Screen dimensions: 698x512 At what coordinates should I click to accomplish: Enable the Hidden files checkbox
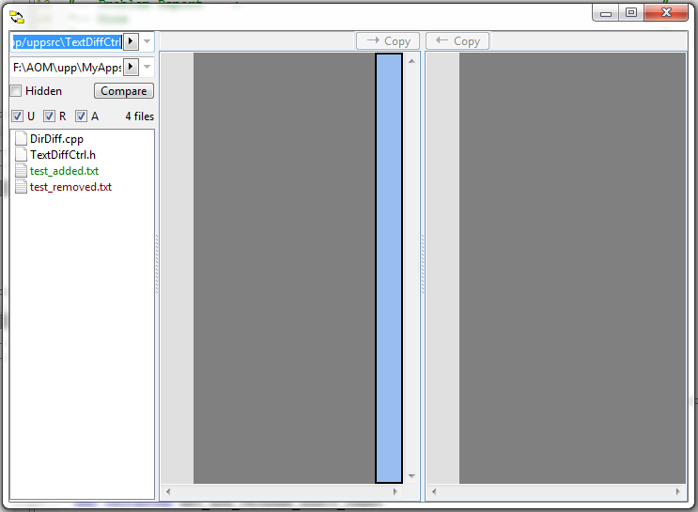(x=16, y=91)
